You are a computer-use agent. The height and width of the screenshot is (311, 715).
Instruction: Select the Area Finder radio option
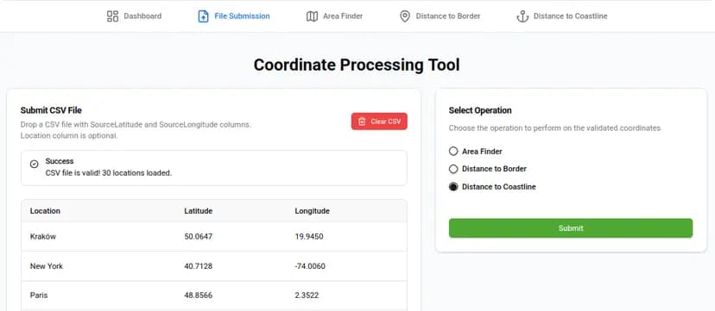point(453,151)
